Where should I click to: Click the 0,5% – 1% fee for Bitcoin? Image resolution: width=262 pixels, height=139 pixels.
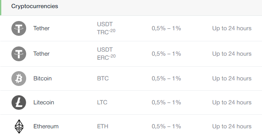(166, 79)
